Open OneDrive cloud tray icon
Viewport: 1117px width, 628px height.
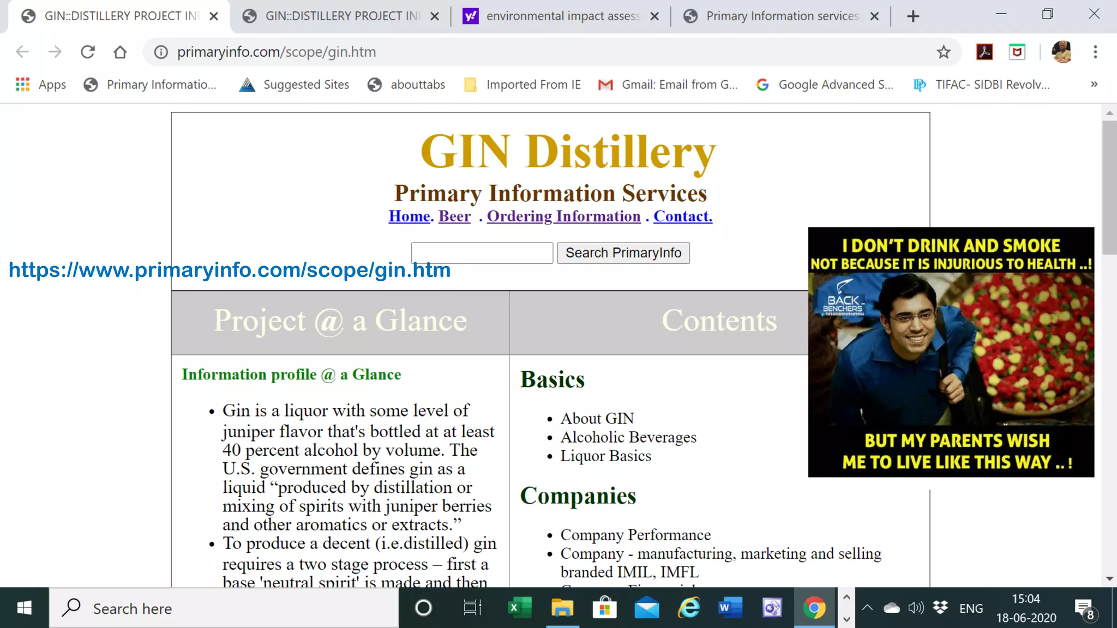(x=892, y=608)
